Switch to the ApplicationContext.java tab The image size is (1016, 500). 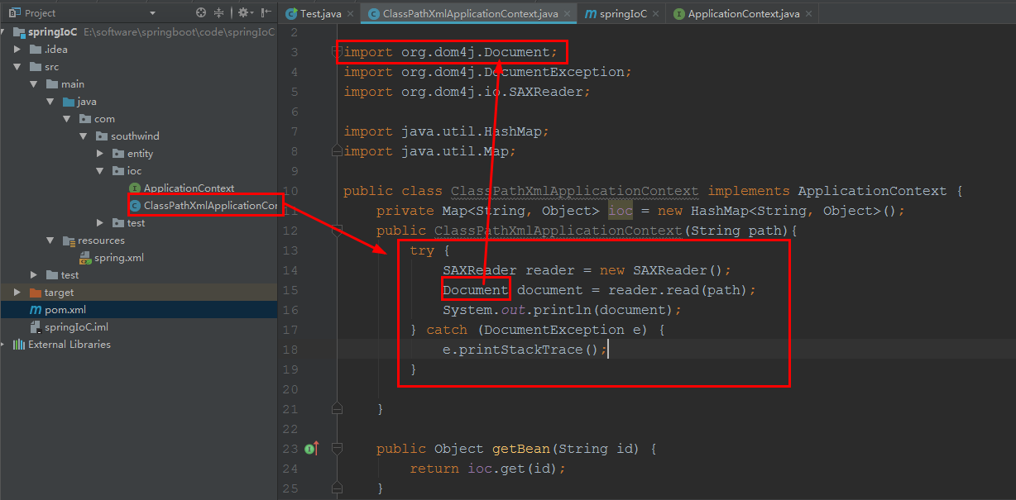click(744, 14)
